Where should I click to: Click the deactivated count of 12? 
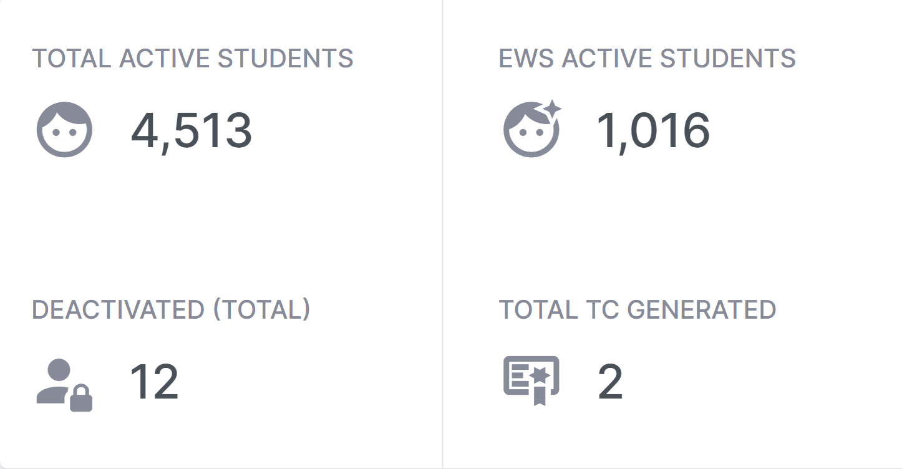154,382
